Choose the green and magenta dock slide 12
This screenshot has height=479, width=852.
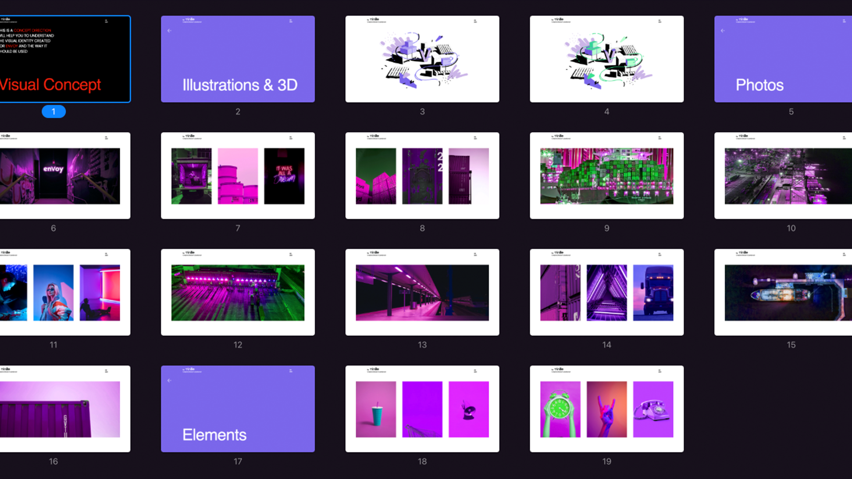click(x=238, y=292)
